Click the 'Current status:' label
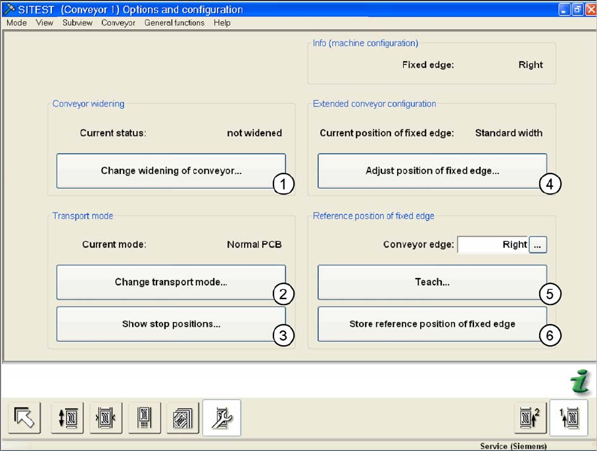Screen dimensions: 597x451 coord(113,133)
